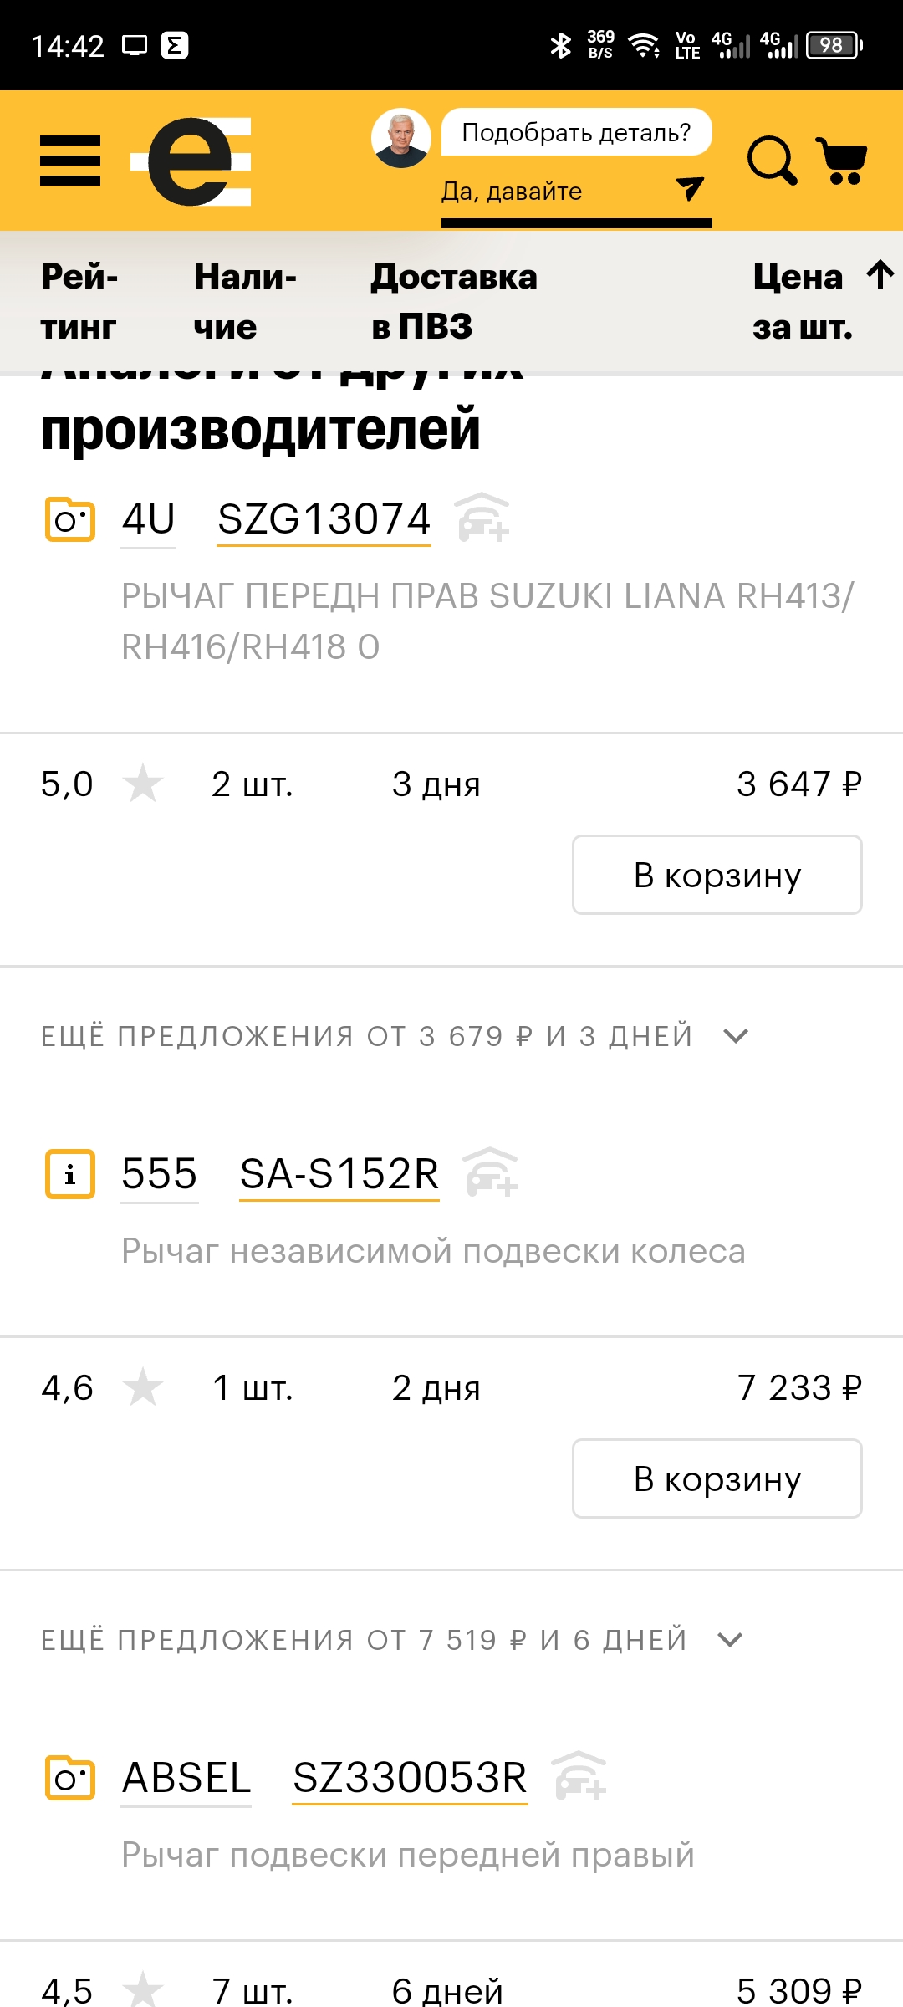Open the shopping cart
The image size is (903, 2007).
[842, 161]
